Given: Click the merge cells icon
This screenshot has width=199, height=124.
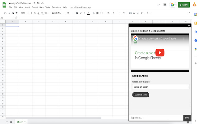Looking at the screenshot, I should (101, 13).
